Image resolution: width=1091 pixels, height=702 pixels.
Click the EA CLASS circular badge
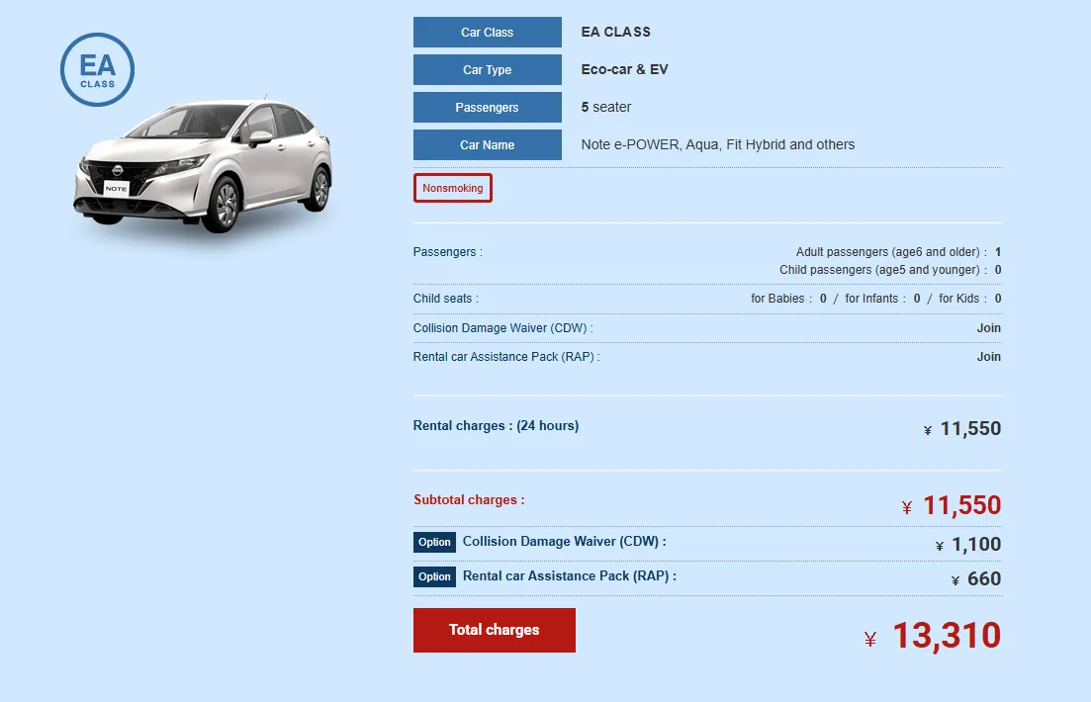97,69
